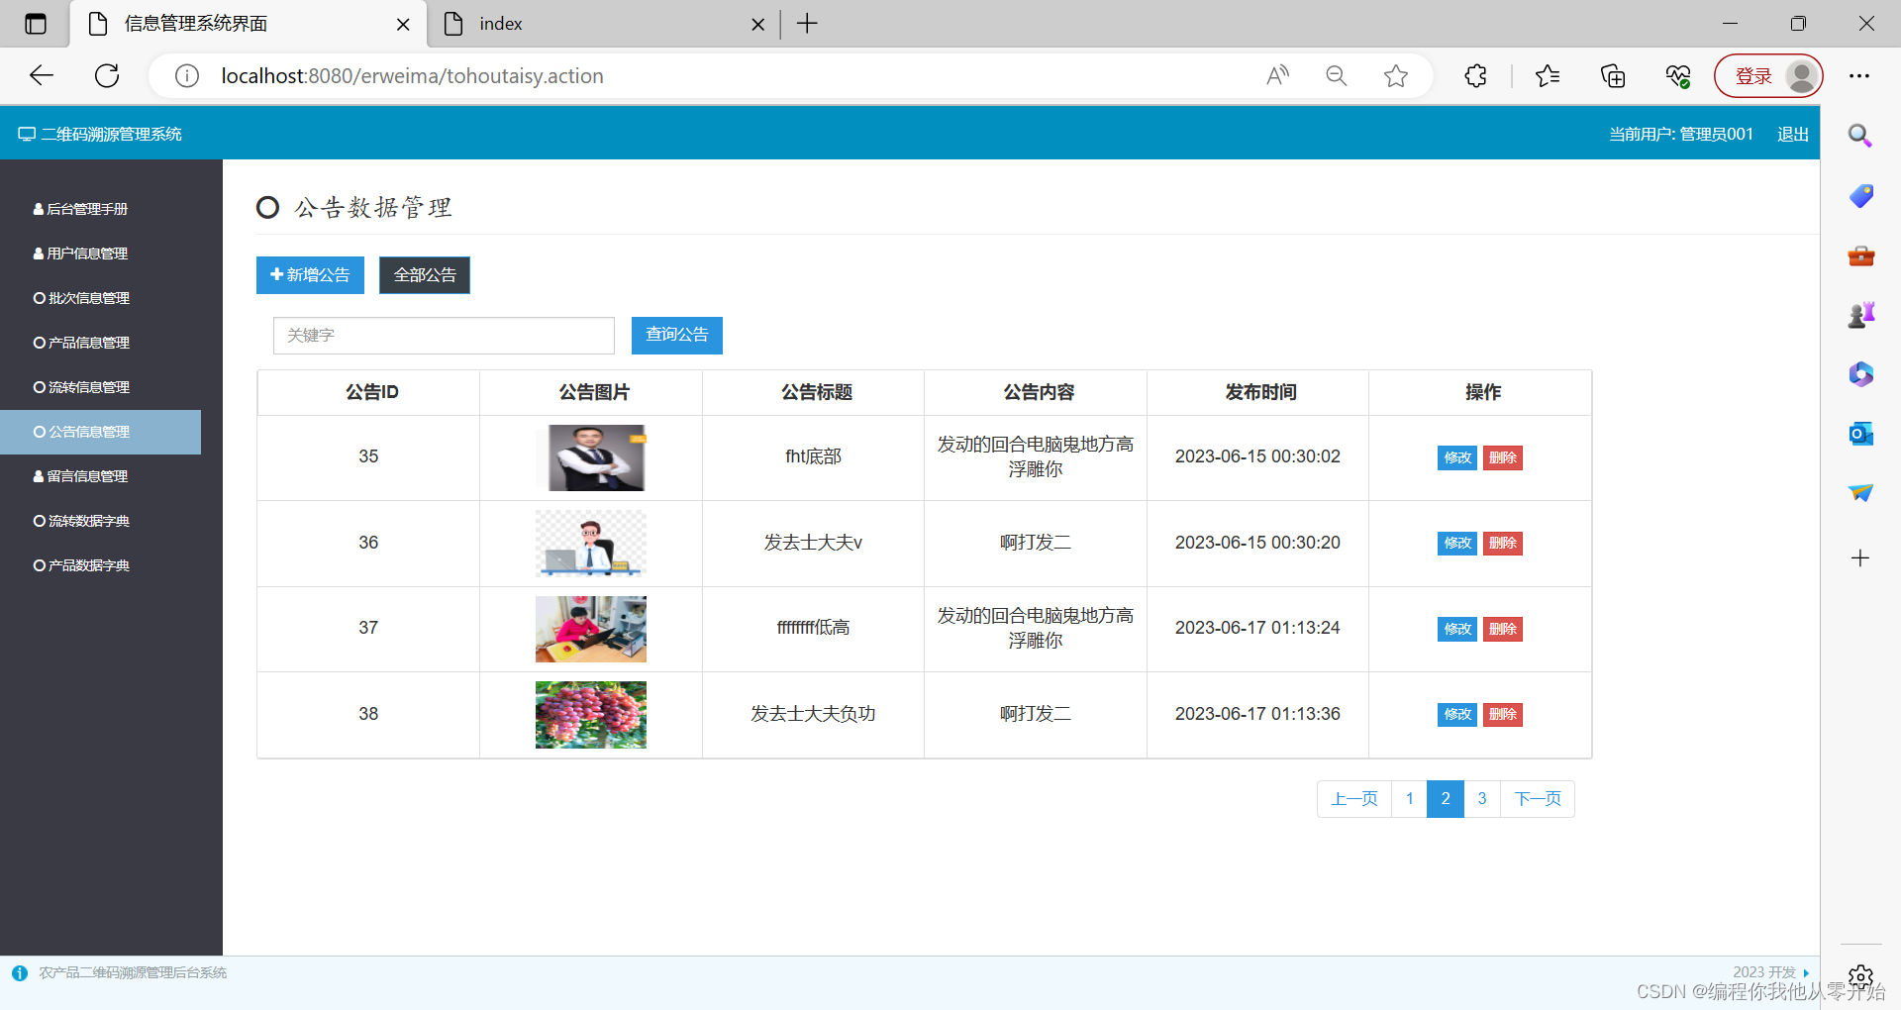Start Read aloud from the address bar
Screen dimensions: 1901x1010
[1276, 75]
